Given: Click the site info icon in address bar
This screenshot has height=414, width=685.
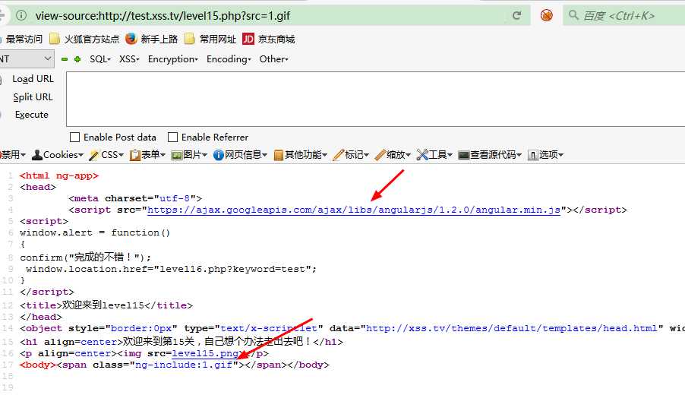Looking at the screenshot, I should pyautogui.click(x=21, y=15).
